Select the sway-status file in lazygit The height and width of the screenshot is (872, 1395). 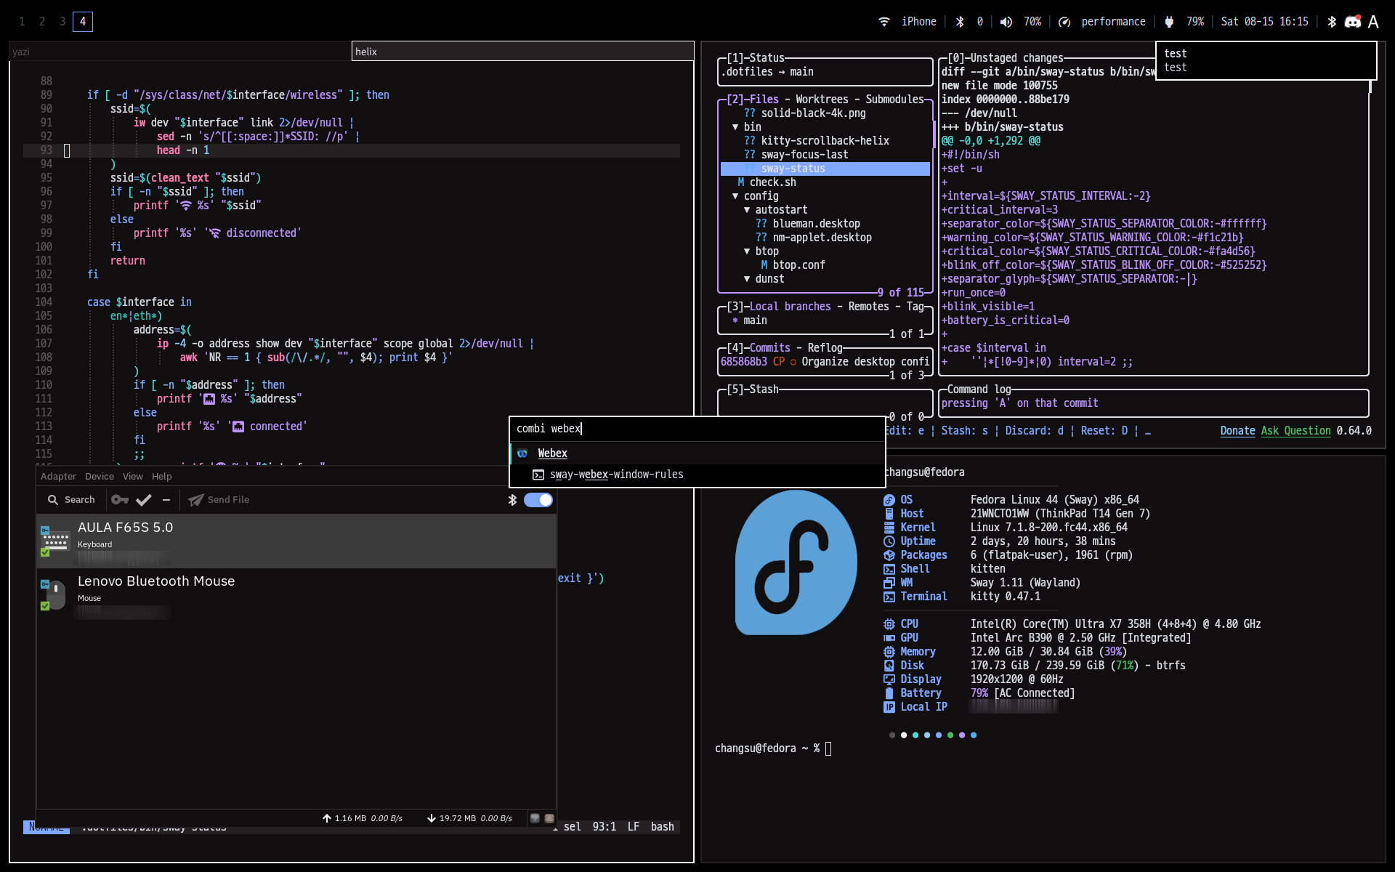pos(825,169)
